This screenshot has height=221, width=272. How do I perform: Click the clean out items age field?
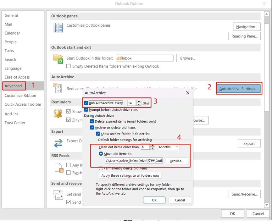(x=145, y=147)
